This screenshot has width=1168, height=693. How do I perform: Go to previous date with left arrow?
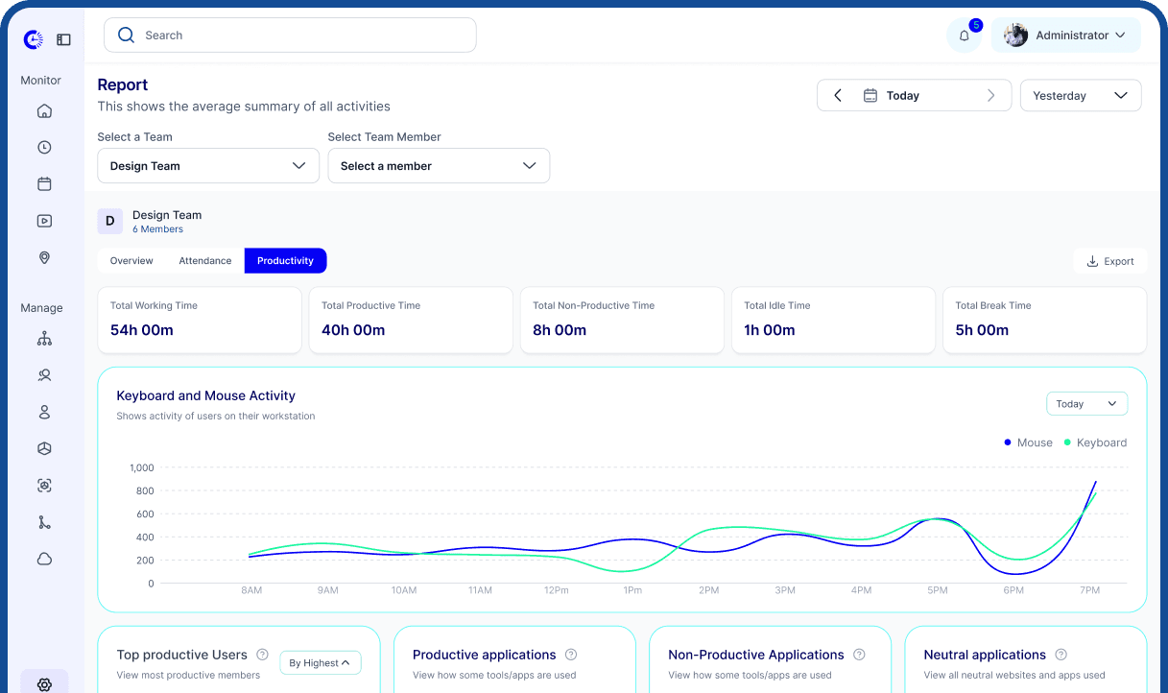(838, 96)
